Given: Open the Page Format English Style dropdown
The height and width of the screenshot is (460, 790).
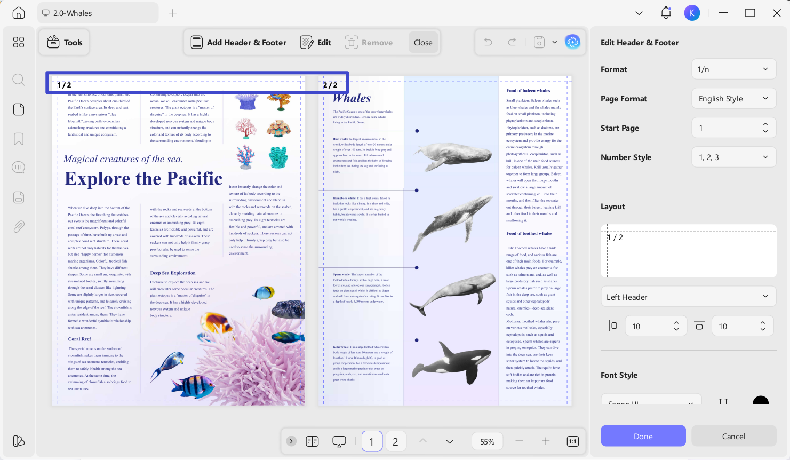Looking at the screenshot, I should pos(733,99).
